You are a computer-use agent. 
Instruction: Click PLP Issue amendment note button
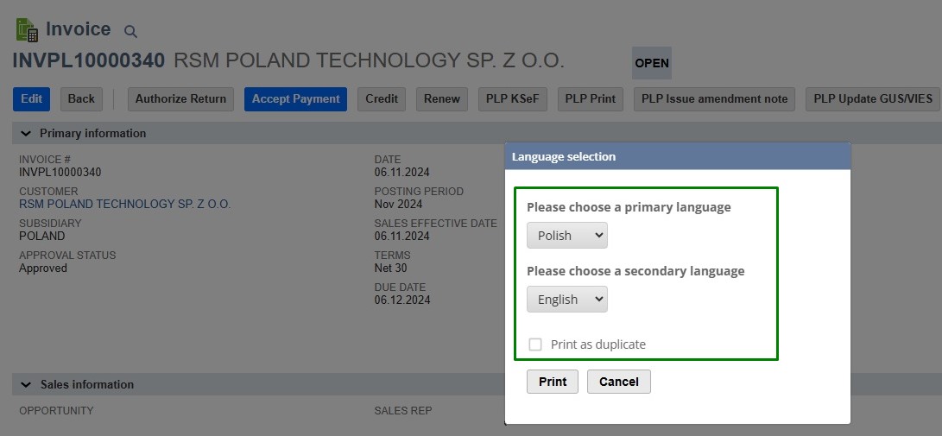714,99
